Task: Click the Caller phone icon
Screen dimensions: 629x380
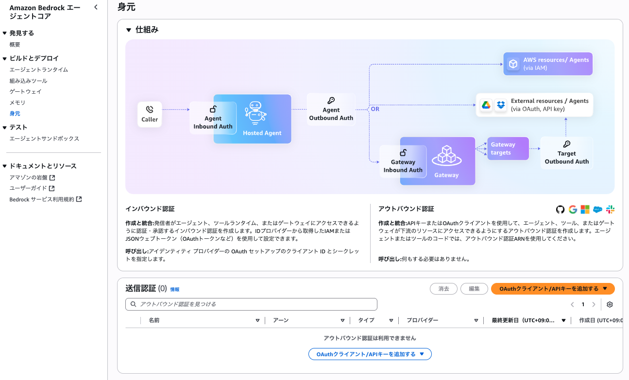Action: pyautogui.click(x=150, y=110)
